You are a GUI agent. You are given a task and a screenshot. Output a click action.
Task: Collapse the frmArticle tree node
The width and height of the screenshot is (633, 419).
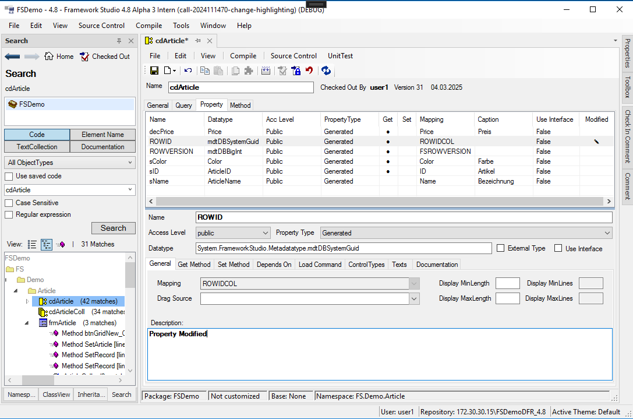[27, 323]
